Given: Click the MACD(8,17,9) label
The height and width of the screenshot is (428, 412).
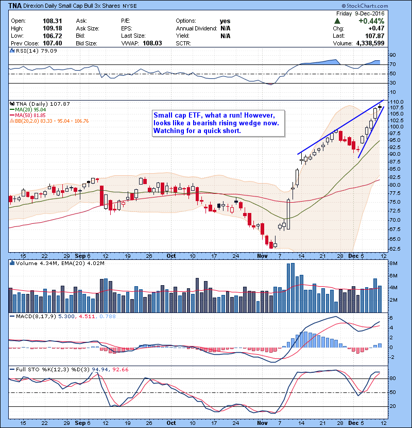Looking at the screenshot, I should pos(36,317).
